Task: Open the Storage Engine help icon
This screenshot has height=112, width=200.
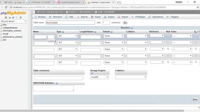Action: 92,73
